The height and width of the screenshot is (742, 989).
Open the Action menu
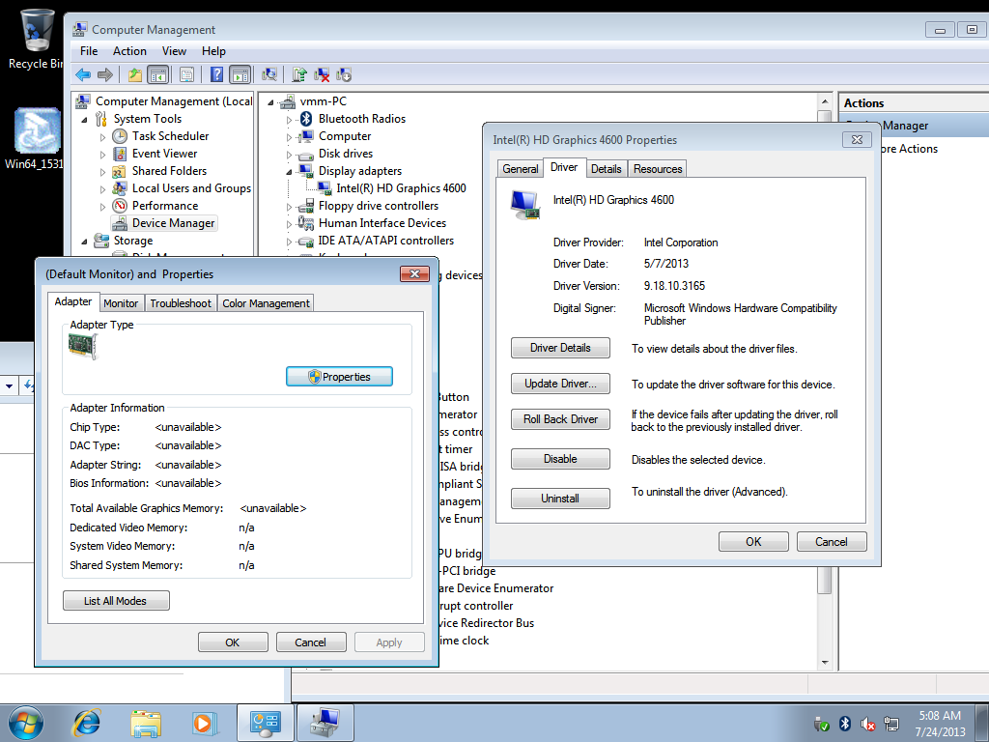click(x=129, y=51)
